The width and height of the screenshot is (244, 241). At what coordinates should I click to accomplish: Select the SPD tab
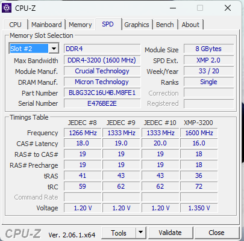108,24
